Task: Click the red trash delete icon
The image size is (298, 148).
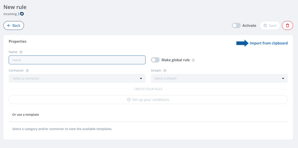Action: 287,25
